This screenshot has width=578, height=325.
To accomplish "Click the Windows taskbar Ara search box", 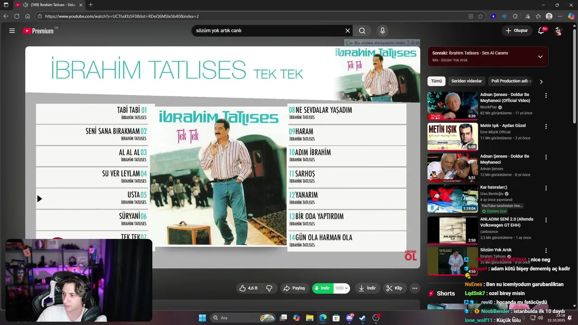I will coord(243,318).
